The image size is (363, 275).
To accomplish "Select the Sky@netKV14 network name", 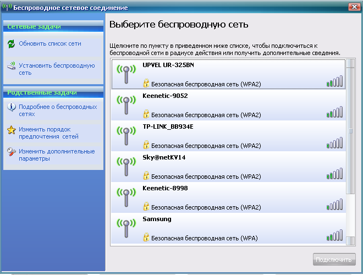I will (164, 157).
